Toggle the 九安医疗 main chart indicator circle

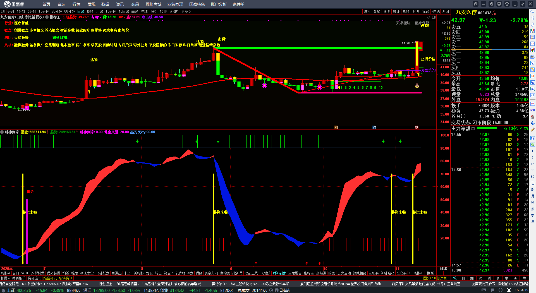(47, 17)
